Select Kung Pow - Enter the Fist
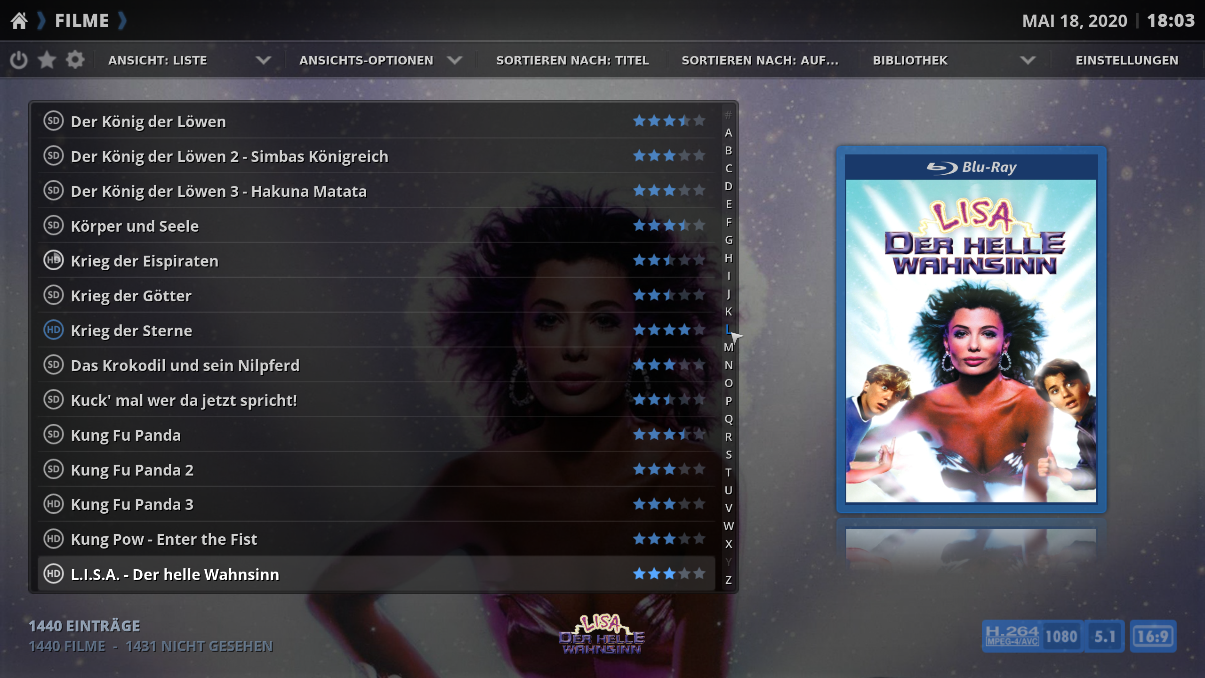Image resolution: width=1205 pixels, height=678 pixels. 377,539
